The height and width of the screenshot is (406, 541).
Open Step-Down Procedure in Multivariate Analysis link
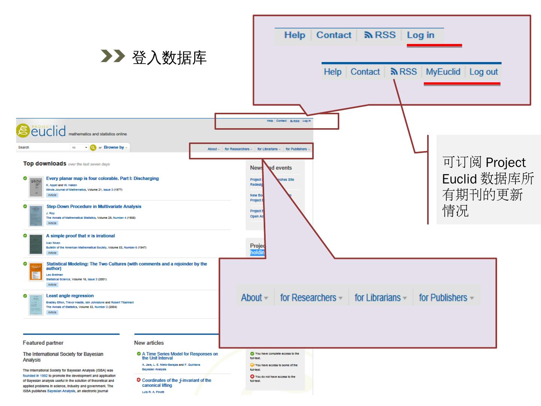(x=94, y=206)
